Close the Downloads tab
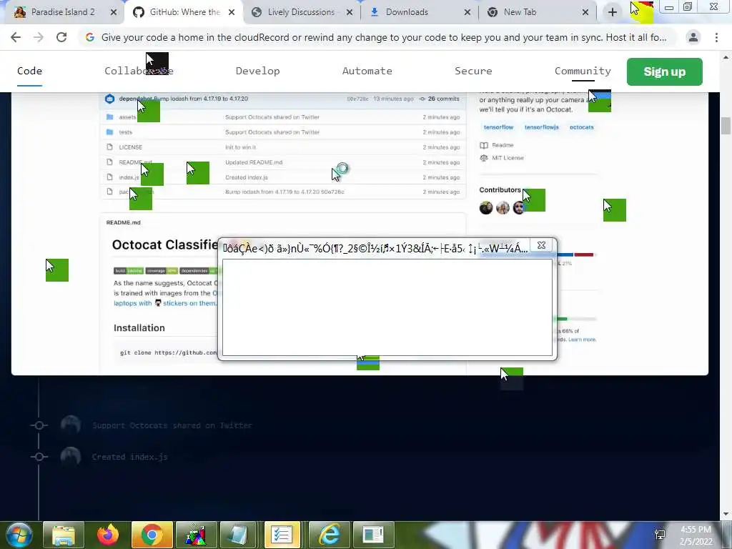This screenshot has width=732, height=549. pos(468,12)
